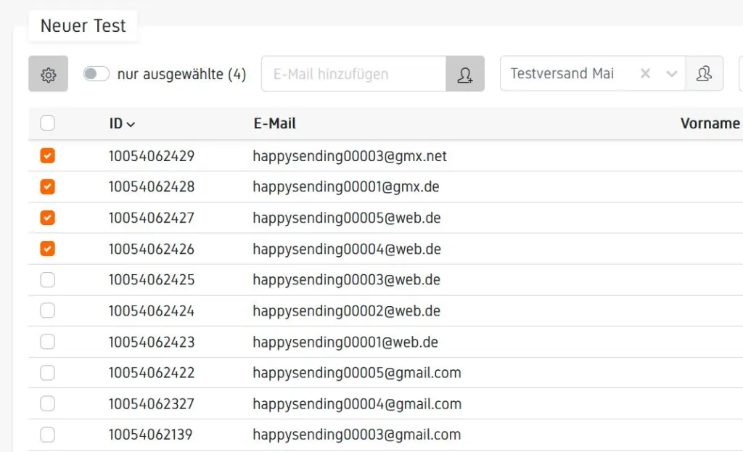
Task: Sort by the ID column header
Action: click(x=122, y=123)
